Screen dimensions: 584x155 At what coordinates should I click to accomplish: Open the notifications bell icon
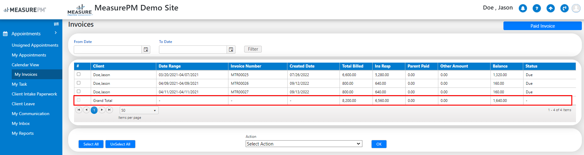click(523, 8)
